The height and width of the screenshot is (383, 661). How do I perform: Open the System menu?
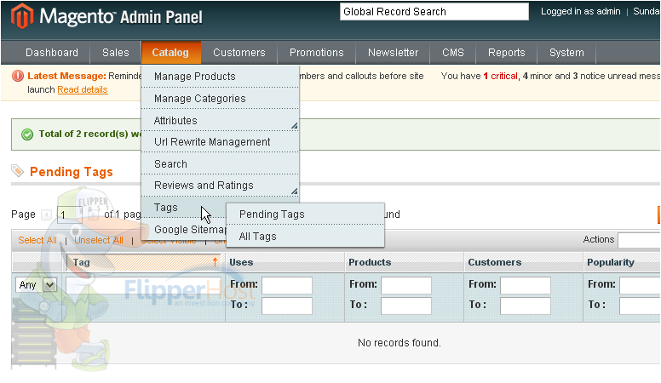point(566,53)
